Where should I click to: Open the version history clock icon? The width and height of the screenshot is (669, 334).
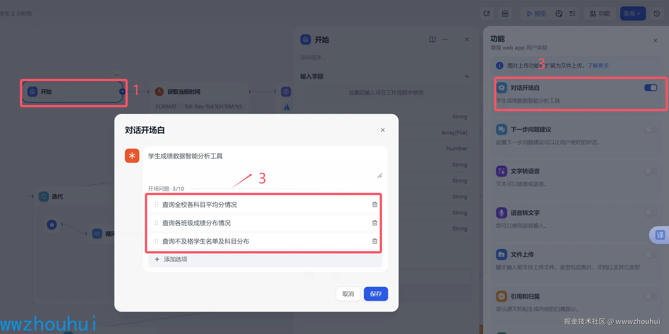click(x=657, y=14)
